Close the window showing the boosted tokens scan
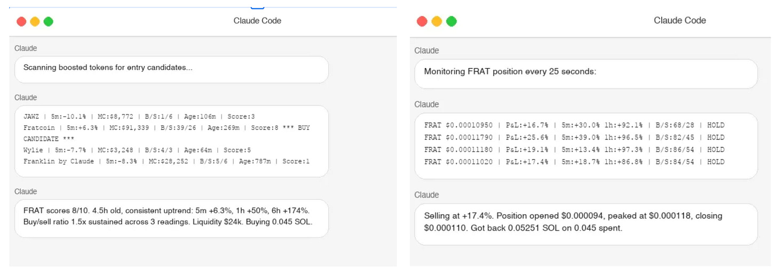The image size is (777, 277). (21, 21)
